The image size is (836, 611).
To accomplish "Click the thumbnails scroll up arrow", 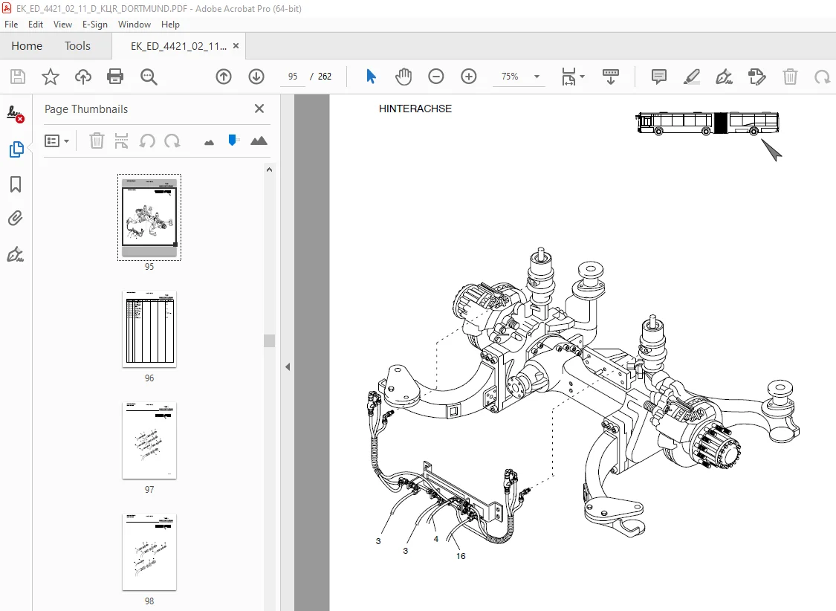I will [x=269, y=169].
